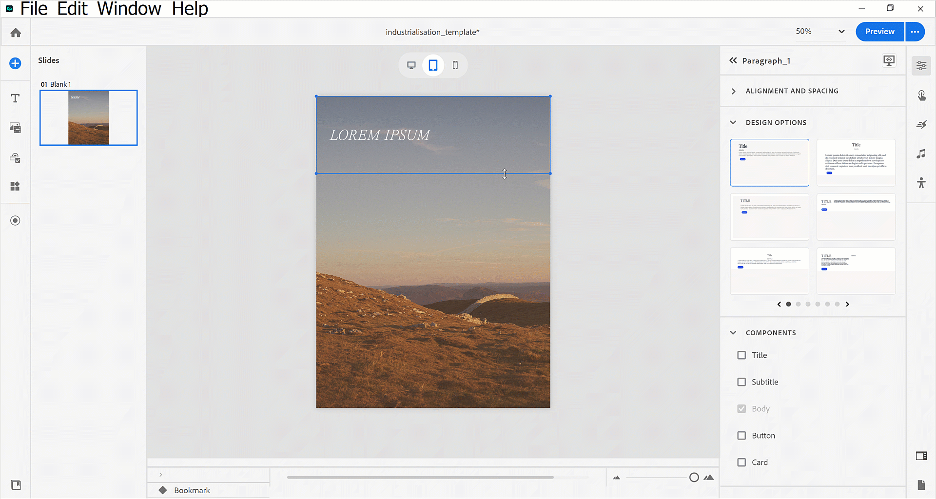Toggle the properties panel layout icon
Screen dimensions: 936x499
pos(921,456)
